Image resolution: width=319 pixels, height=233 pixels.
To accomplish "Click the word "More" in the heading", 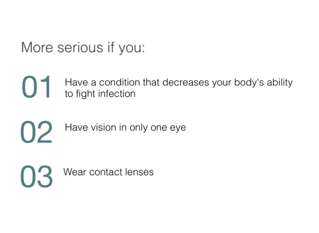I will (37, 47).
